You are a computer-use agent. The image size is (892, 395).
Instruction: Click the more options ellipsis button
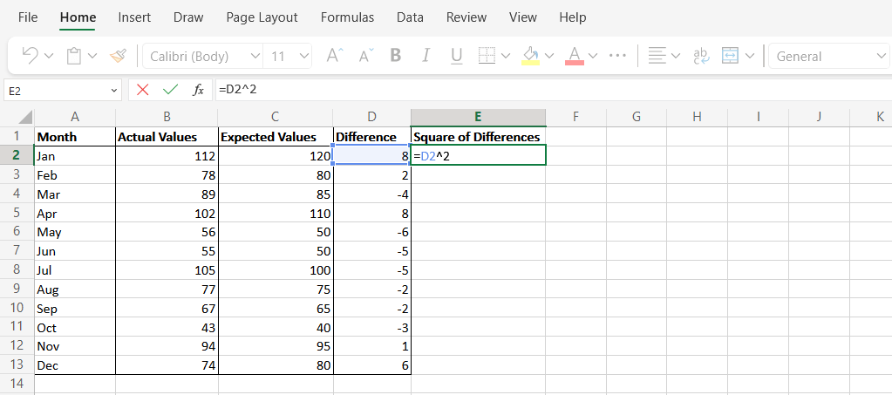[617, 56]
